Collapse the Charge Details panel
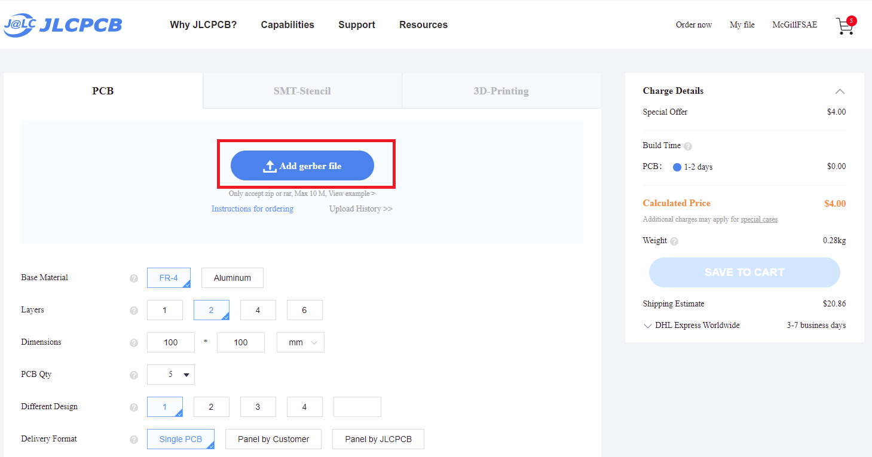This screenshot has width=872, height=457. (840, 91)
